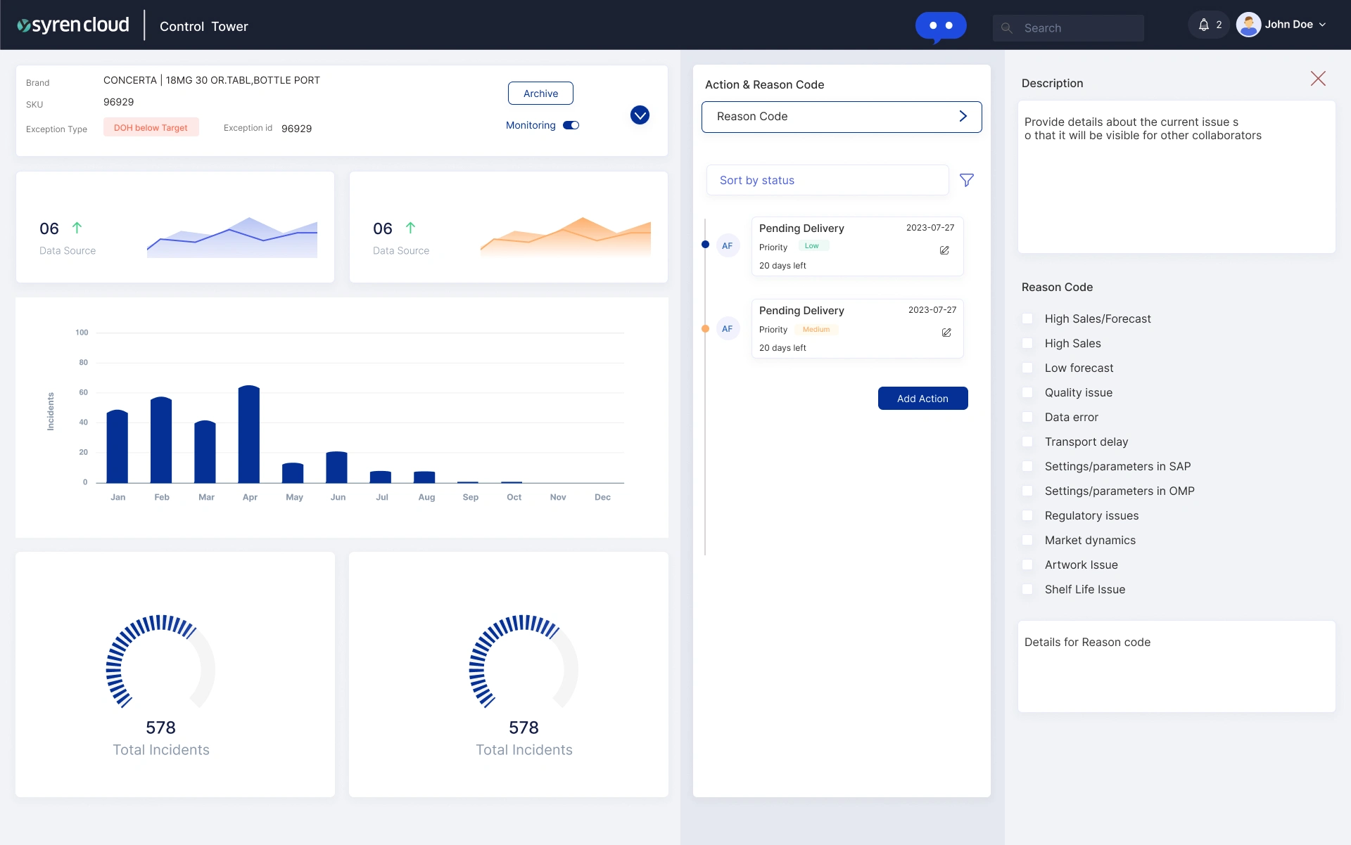This screenshot has width=1351, height=845.
Task: Open the Sort by status dropdown
Action: 827,180
